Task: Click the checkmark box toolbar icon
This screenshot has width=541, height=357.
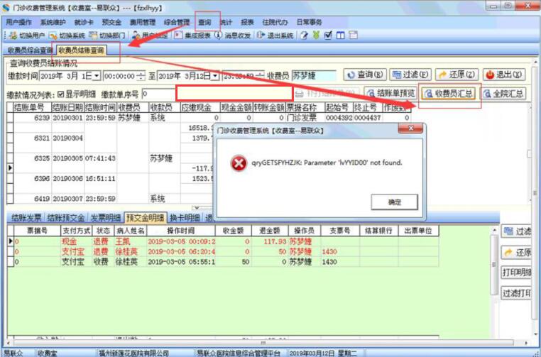Action: pos(328,35)
